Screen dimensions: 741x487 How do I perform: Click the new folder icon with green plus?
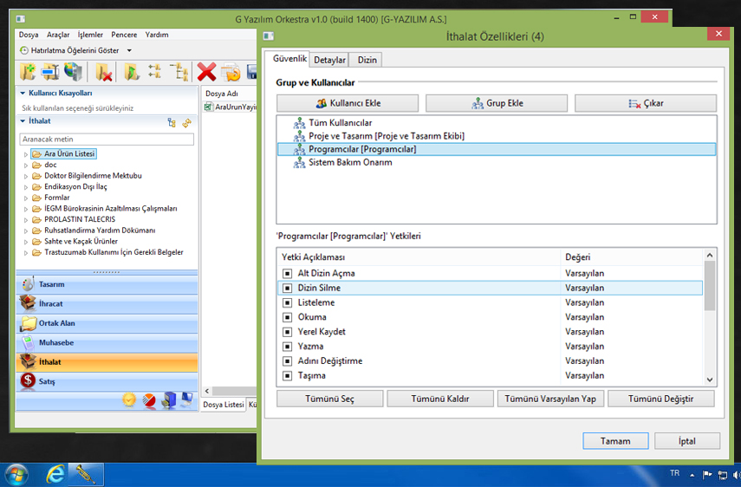29,72
